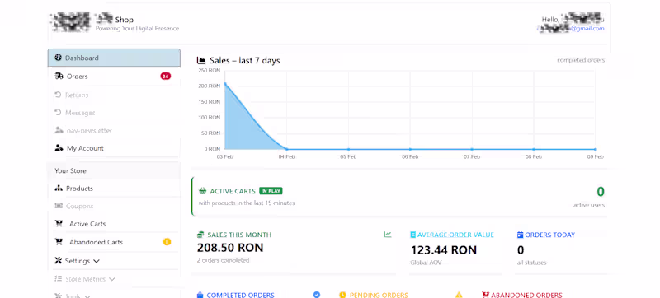Click the '2 orders completed' text
The height and width of the screenshot is (298, 660).
tap(223, 260)
